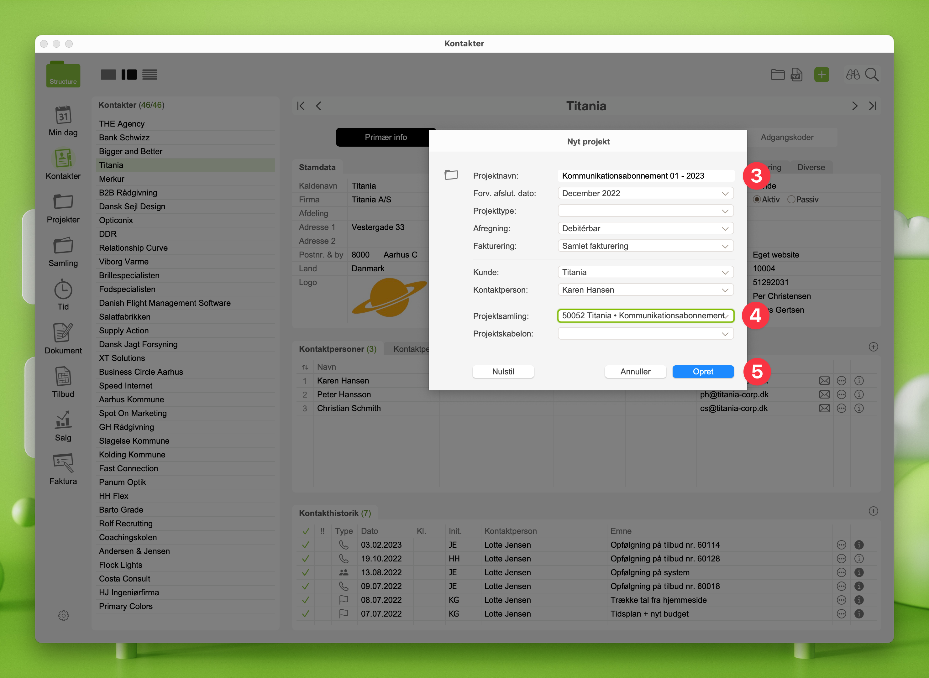Click the PDF export icon
Image resolution: width=929 pixels, height=678 pixels.
pos(796,75)
